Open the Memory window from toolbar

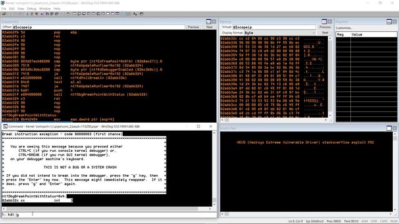(x=94, y=14)
